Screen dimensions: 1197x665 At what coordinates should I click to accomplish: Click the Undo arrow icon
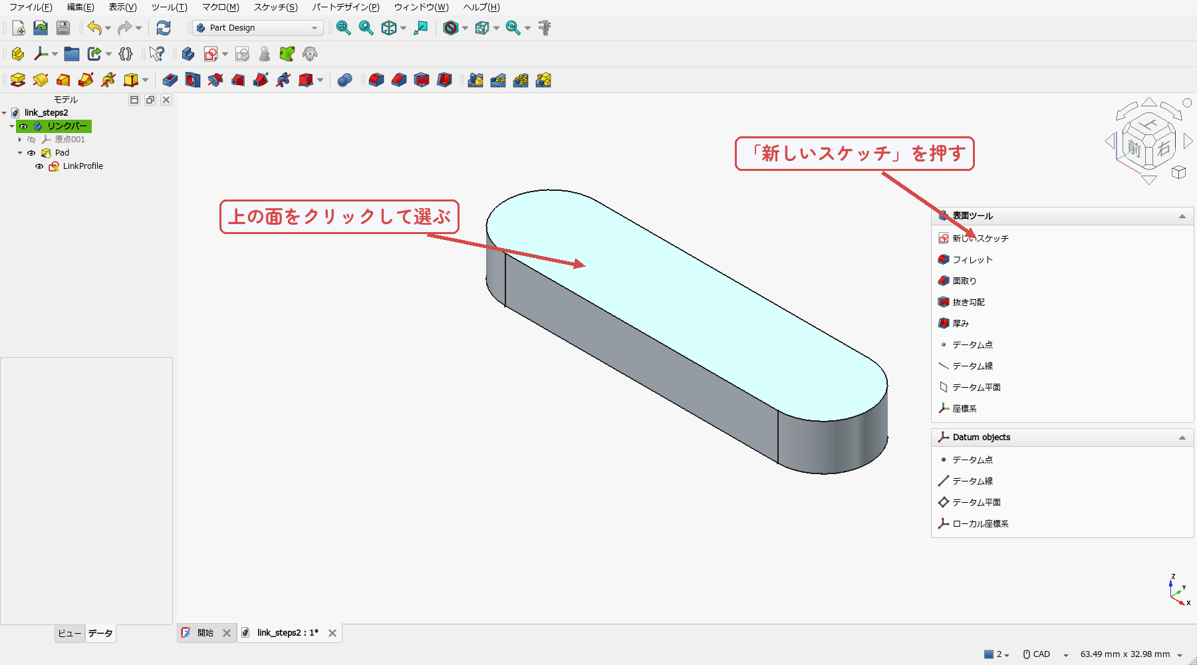94,28
